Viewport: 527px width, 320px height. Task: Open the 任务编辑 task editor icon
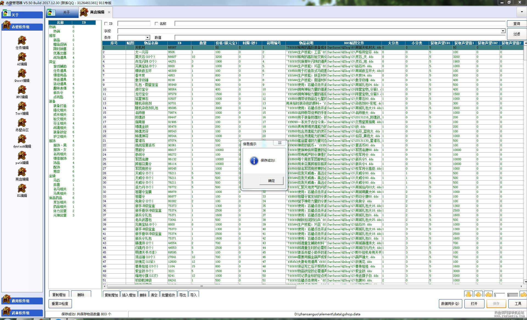click(22, 41)
